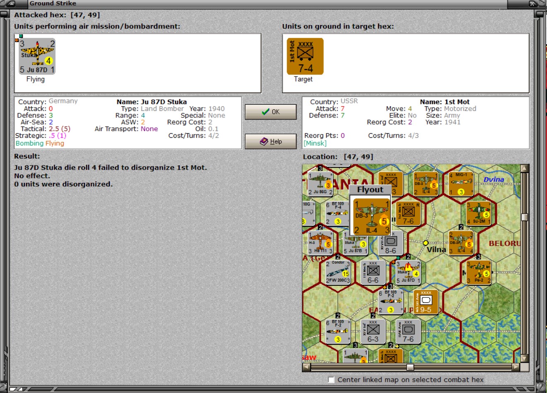Screen dimensions: 547x393
Task: Select the XIV Inf 6-3 counter
Action: click(373, 331)
